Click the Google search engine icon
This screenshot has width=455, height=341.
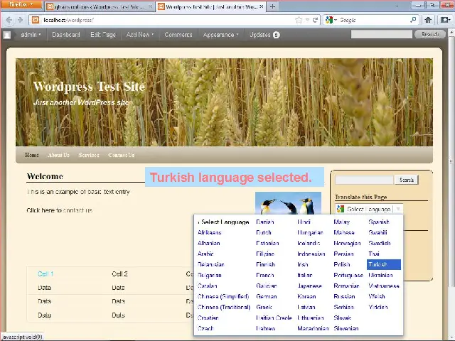tap(328, 20)
